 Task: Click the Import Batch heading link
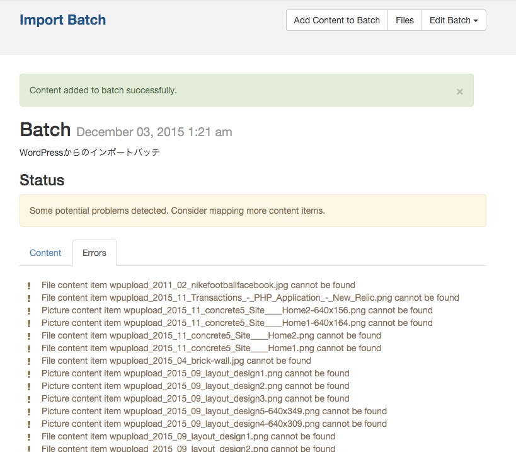(x=62, y=20)
